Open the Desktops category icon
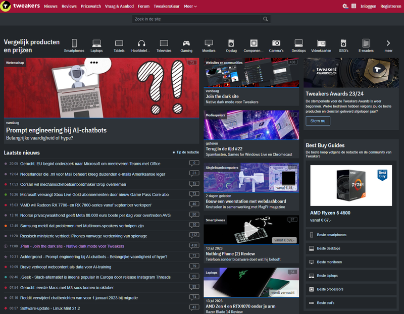Screen dimensions: 404x314 pos(298,43)
